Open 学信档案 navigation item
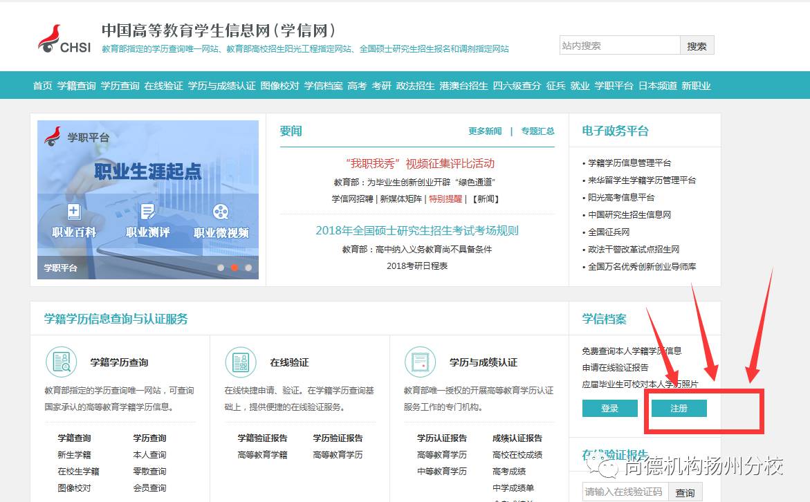The height and width of the screenshot is (502, 810). click(x=324, y=86)
